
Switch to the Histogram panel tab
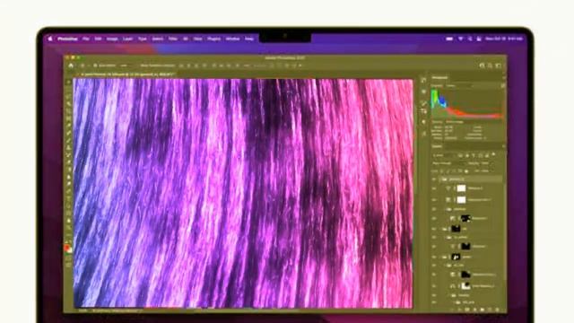tap(439, 78)
